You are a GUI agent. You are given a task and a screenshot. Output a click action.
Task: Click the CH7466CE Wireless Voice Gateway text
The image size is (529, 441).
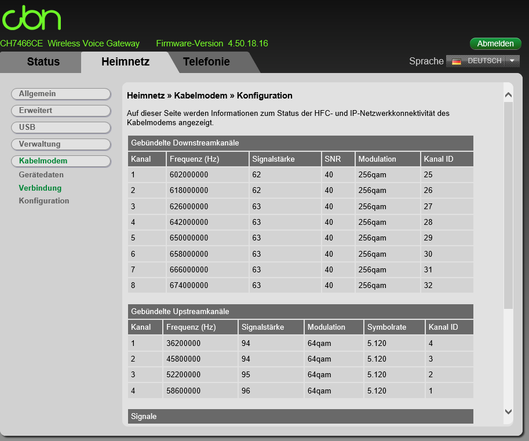point(70,43)
